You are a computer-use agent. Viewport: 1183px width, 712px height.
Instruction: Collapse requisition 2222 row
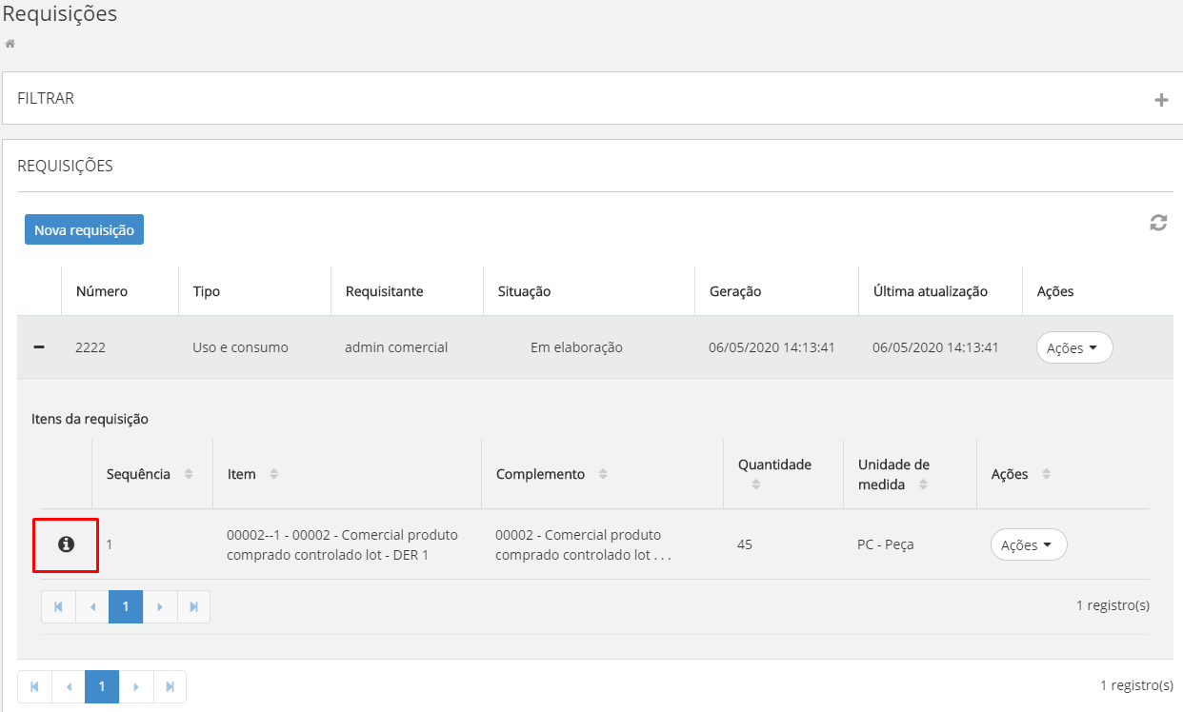[39, 347]
